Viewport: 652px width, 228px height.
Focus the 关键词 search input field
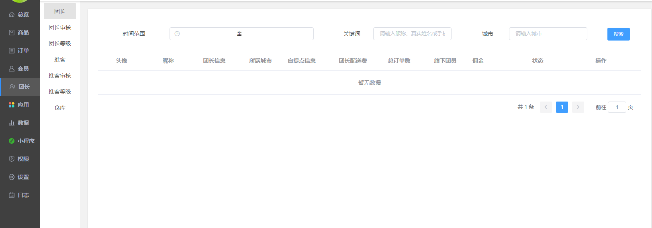[412, 34]
